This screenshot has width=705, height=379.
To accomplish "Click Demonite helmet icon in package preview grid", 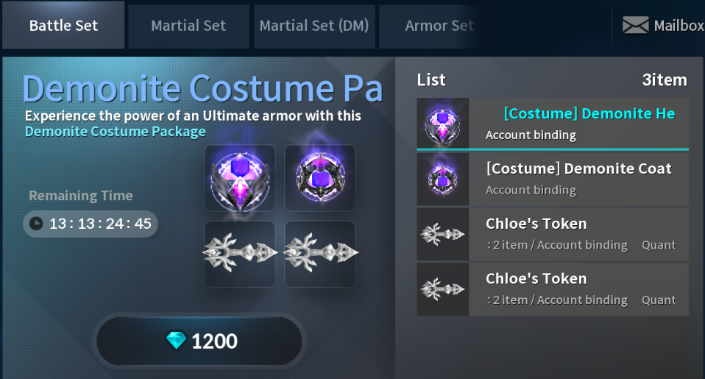I will click(240, 179).
